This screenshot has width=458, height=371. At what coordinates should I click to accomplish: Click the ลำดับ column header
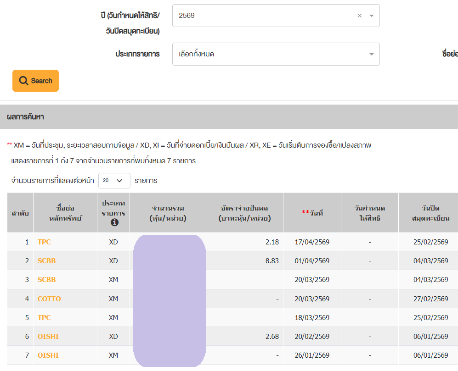pos(20,213)
